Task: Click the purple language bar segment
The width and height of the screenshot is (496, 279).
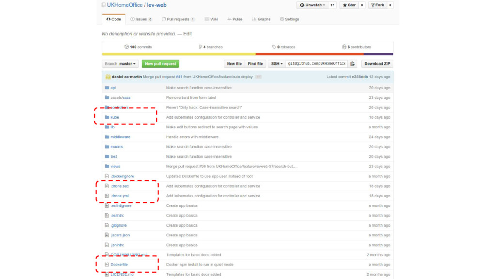Action: click(378, 54)
